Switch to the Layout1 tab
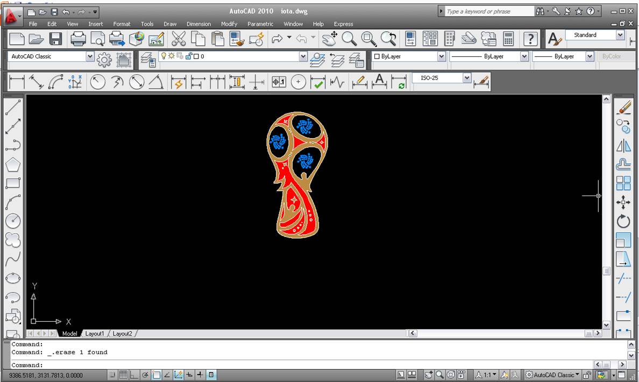The height and width of the screenshot is (382, 639). 95,334
